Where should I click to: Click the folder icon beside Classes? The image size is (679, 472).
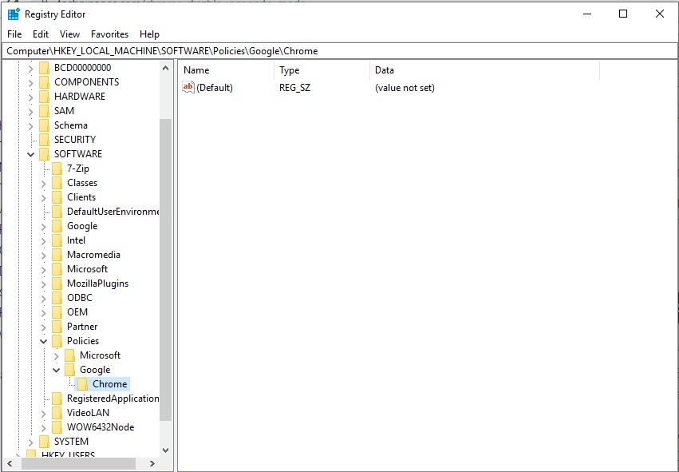pos(57,183)
